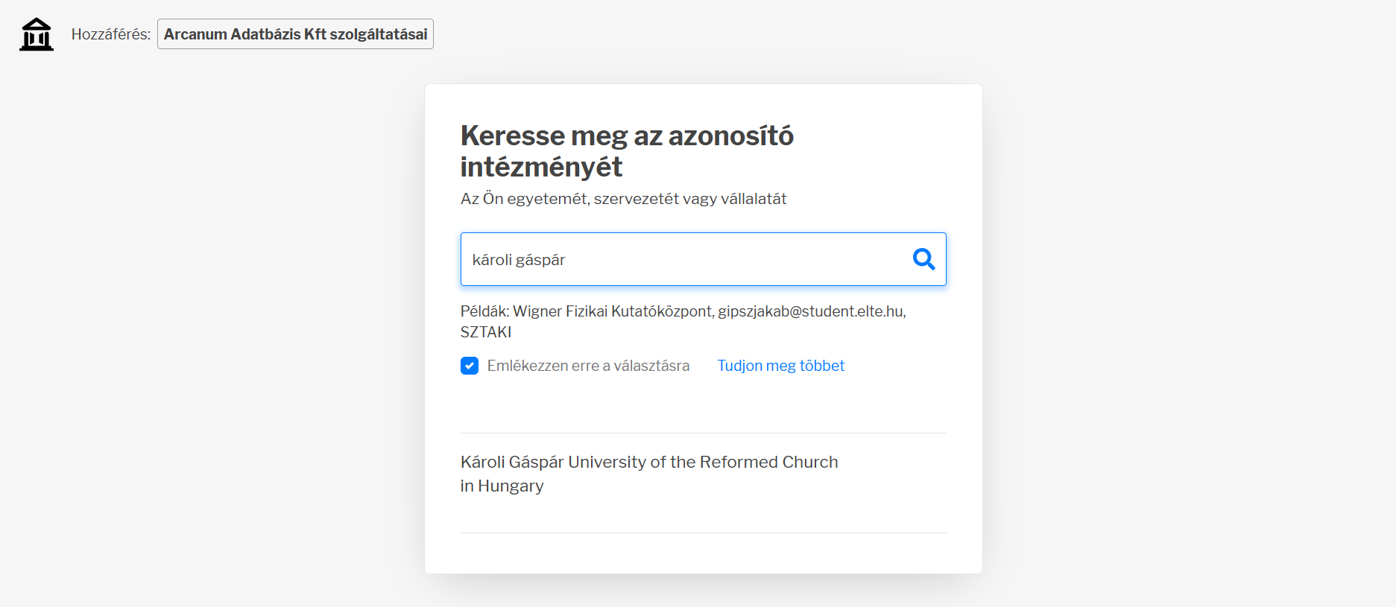Click the heading "Keresse meg az azonosító"

[626, 136]
